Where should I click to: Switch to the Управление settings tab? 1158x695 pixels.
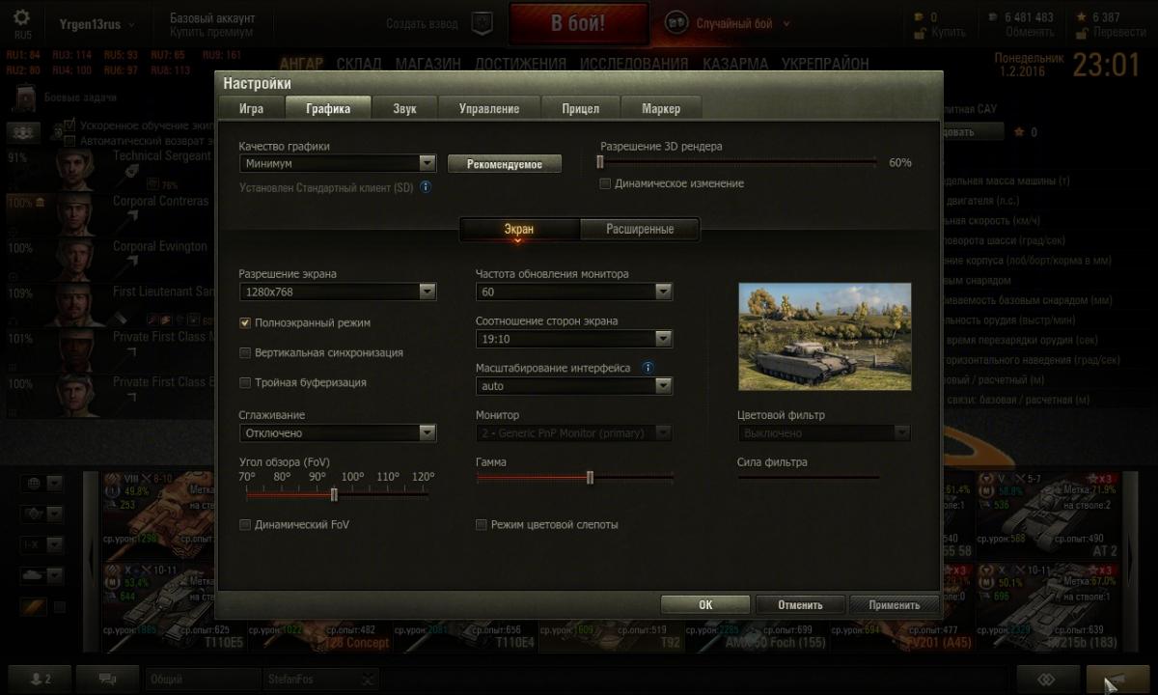(x=489, y=108)
